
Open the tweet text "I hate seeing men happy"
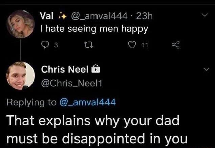94,29
